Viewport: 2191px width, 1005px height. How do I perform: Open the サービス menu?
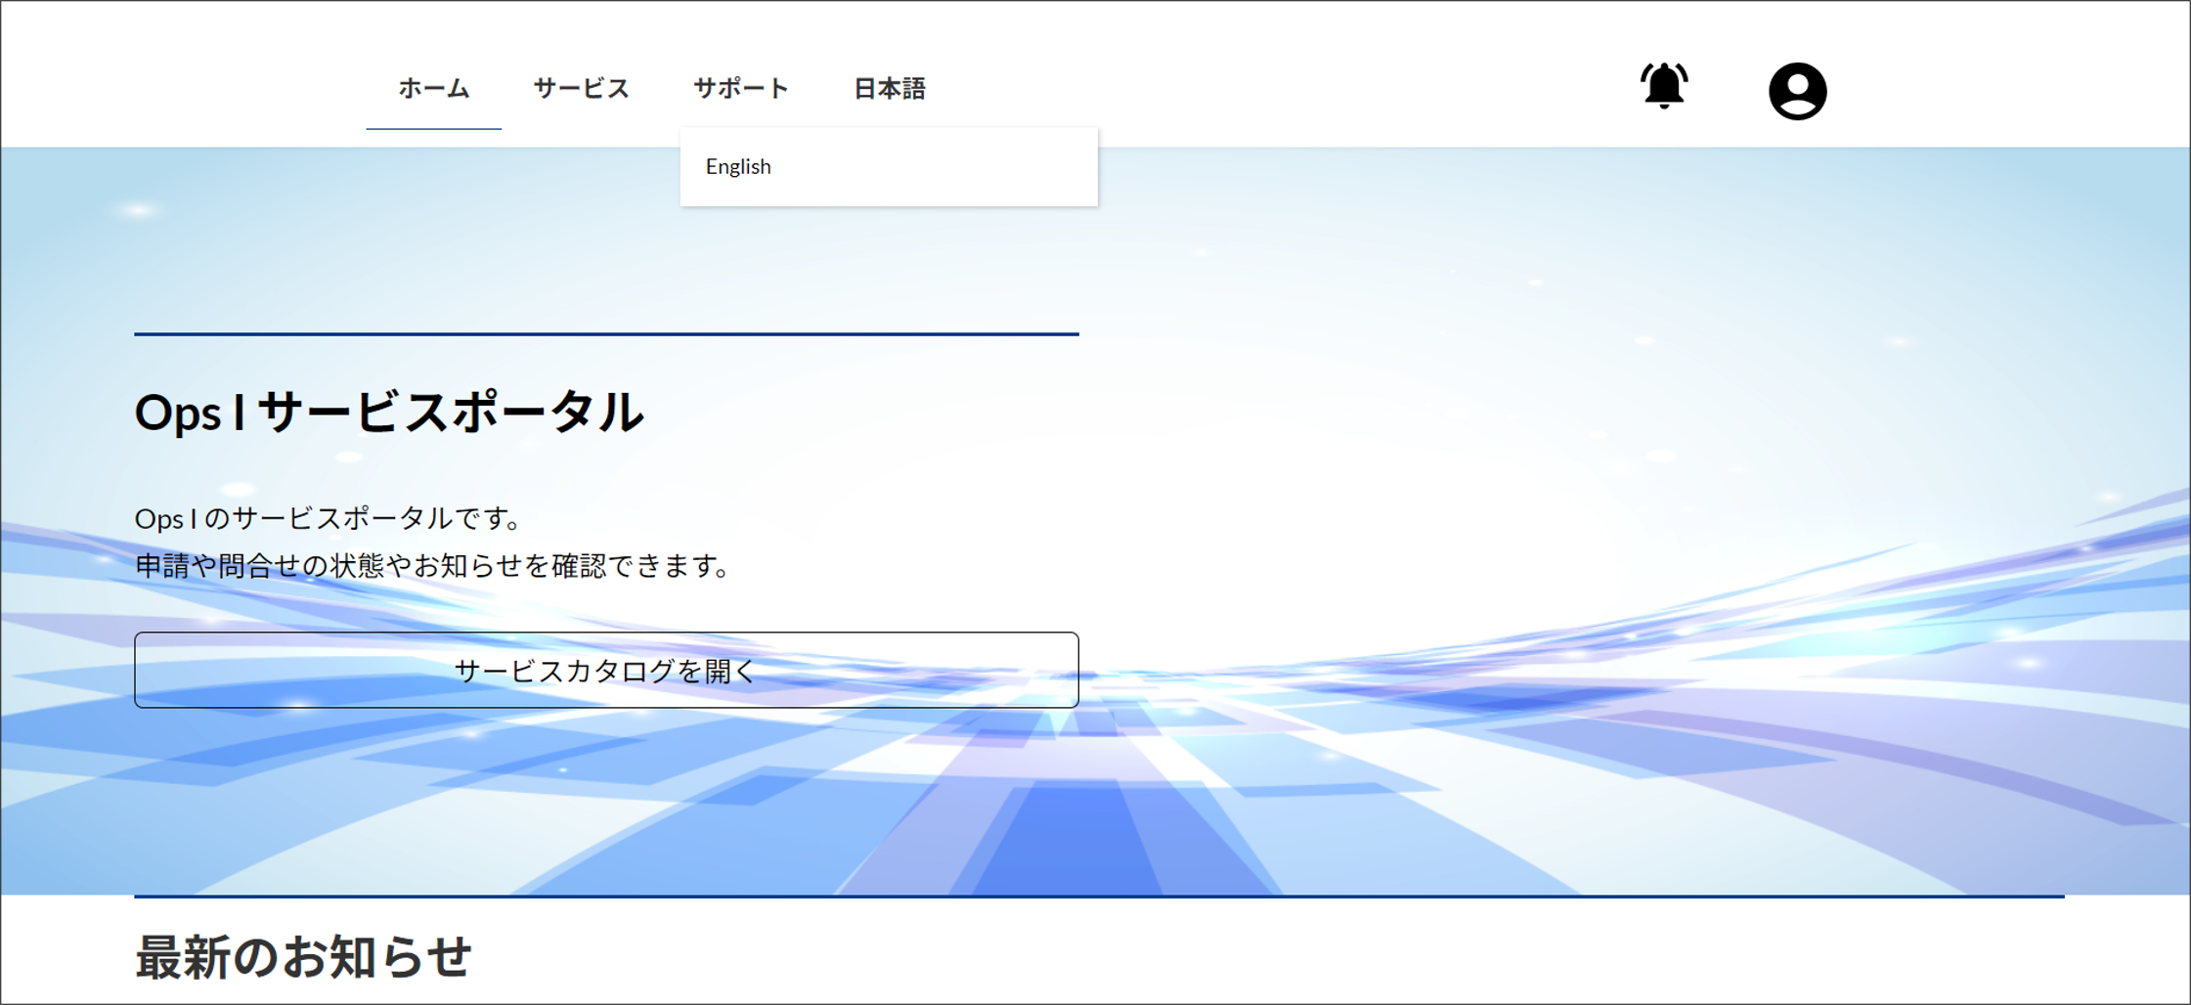point(581,89)
